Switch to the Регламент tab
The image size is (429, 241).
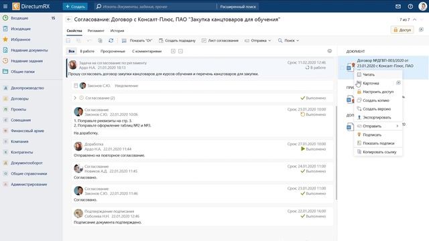click(96, 31)
